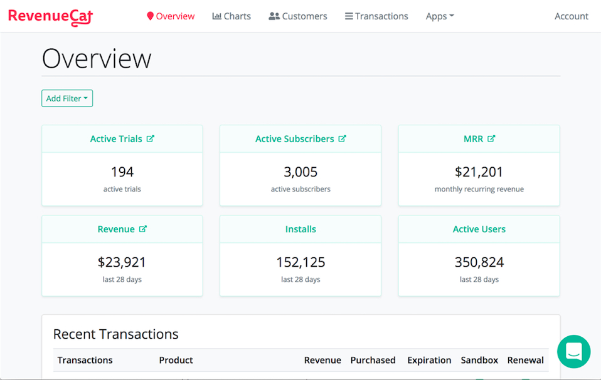This screenshot has height=380, width=601.
Task: Open external link icon beside Revenue
Action: tap(143, 229)
